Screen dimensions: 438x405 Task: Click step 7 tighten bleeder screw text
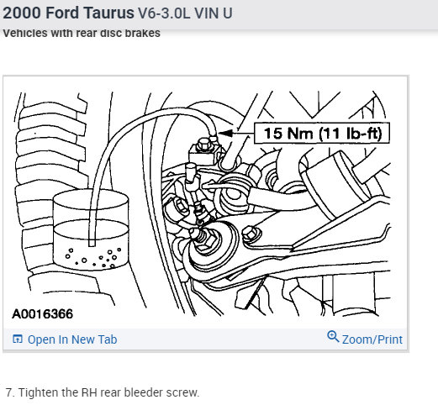[103, 392]
